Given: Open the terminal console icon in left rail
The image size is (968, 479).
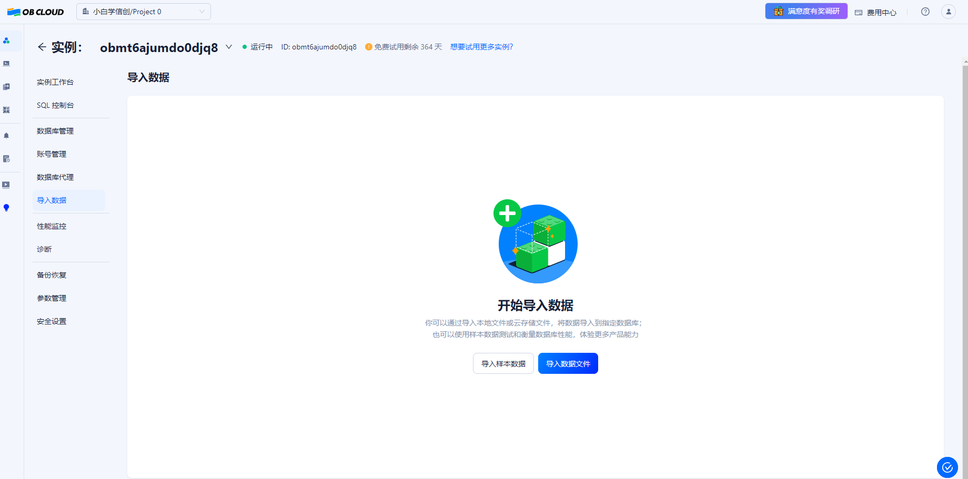Looking at the screenshot, I should tap(6, 64).
